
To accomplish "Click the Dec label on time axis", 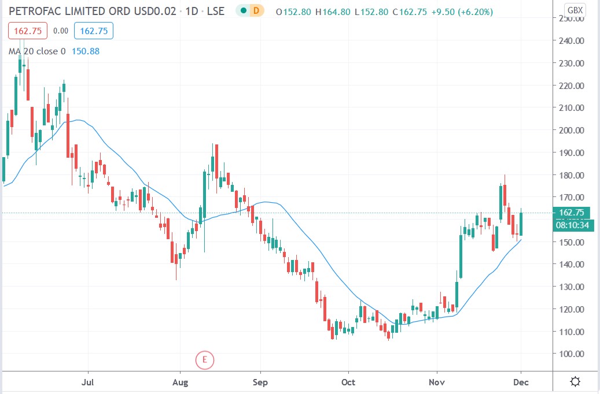I will click(x=521, y=382).
